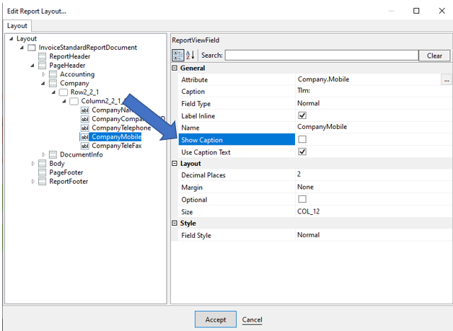Uncheck the Label Inline checkbox
Screen dimensions: 453x331
click(302, 115)
